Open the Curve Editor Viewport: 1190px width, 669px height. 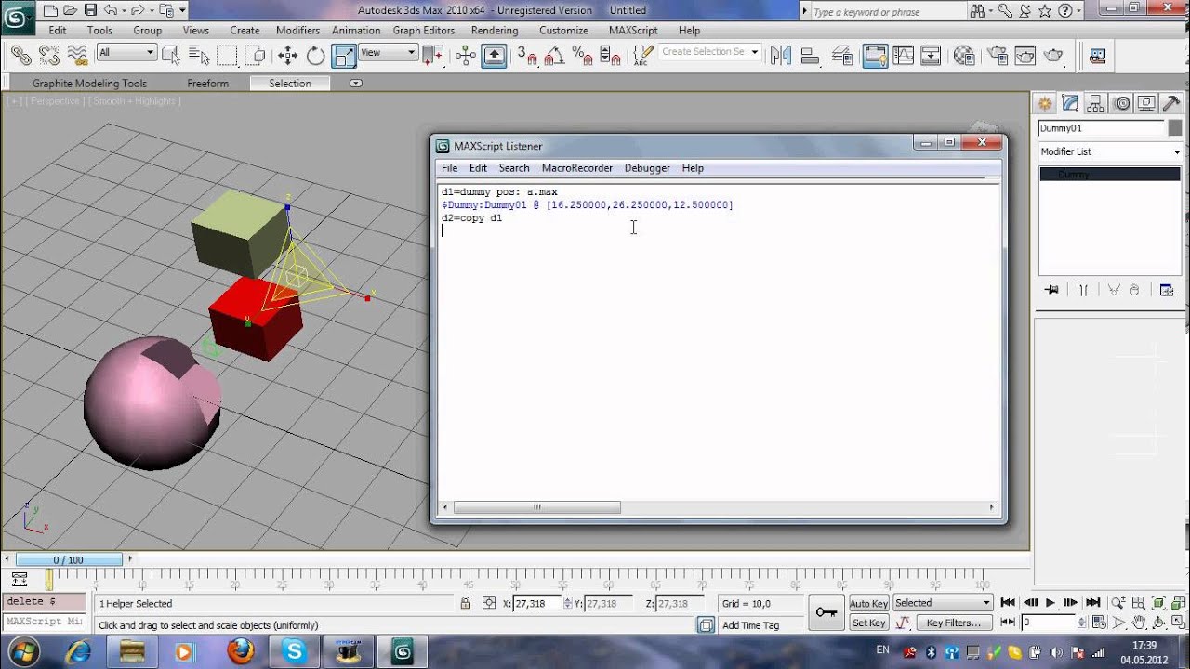[x=903, y=56]
